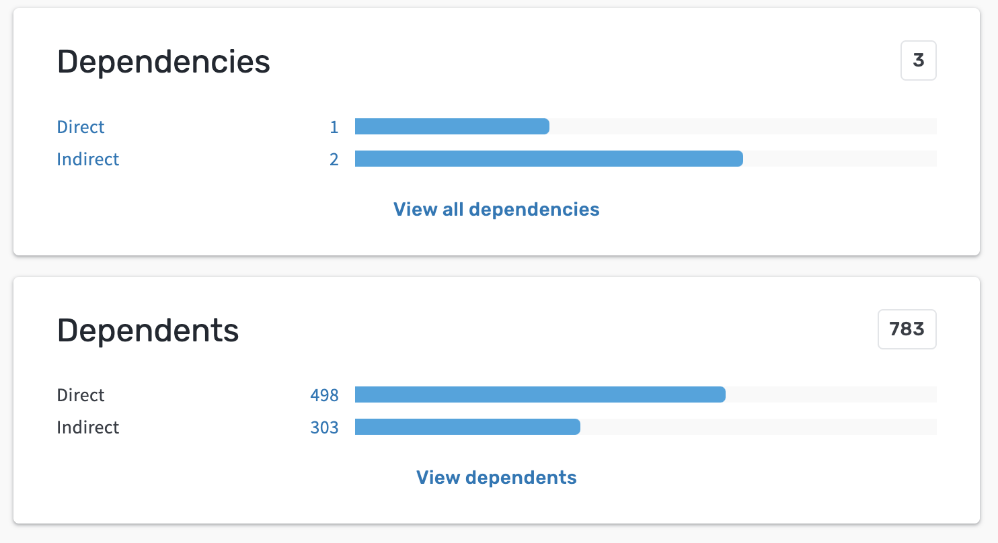The height and width of the screenshot is (543, 998).
Task: Click the Indirect label under Dependents
Action: (88, 427)
